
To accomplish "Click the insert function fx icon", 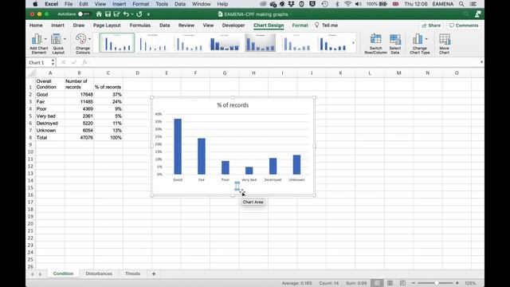I will [x=84, y=62].
